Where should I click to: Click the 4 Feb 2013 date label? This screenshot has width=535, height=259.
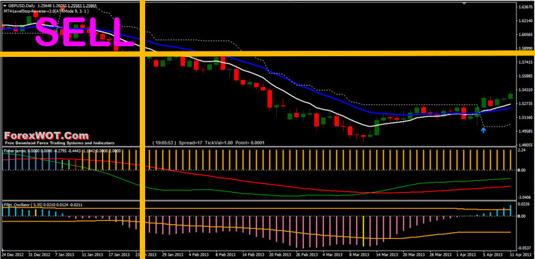[x=199, y=255]
